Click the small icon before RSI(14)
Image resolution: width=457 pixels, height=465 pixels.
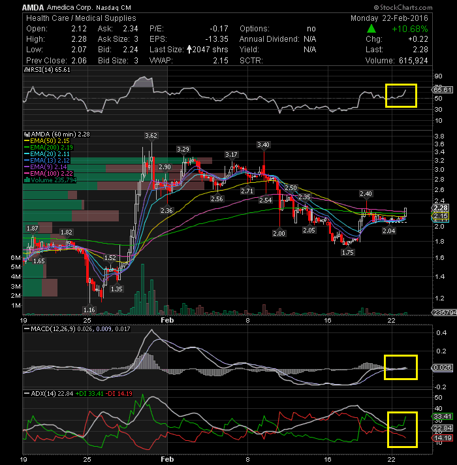point(26,70)
